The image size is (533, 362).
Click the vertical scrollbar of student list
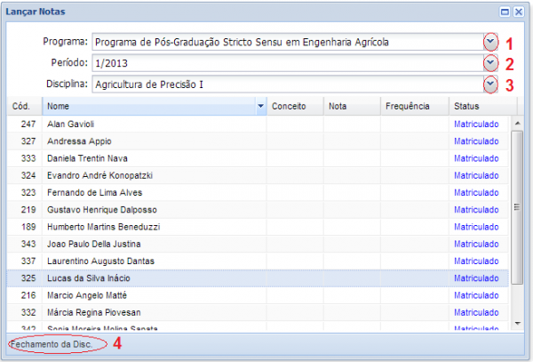pyautogui.click(x=517, y=222)
